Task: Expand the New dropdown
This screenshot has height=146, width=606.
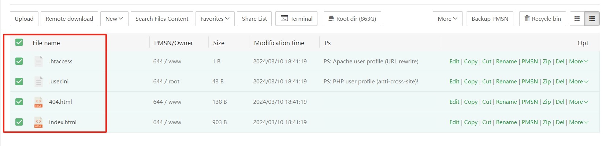Action: click(x=114, y=19)
